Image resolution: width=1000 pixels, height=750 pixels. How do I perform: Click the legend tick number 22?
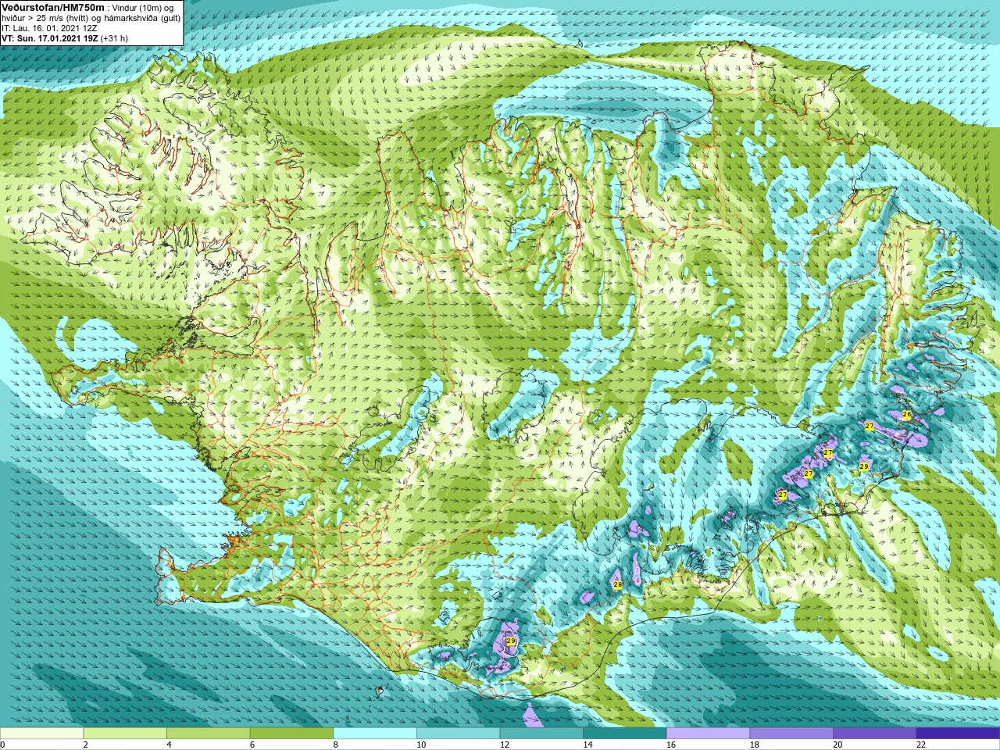click(x=921, y=745)
